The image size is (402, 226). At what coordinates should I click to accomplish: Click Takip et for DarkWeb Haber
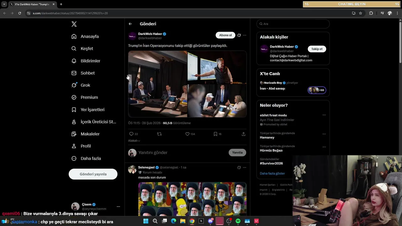(x=317, y=49)
